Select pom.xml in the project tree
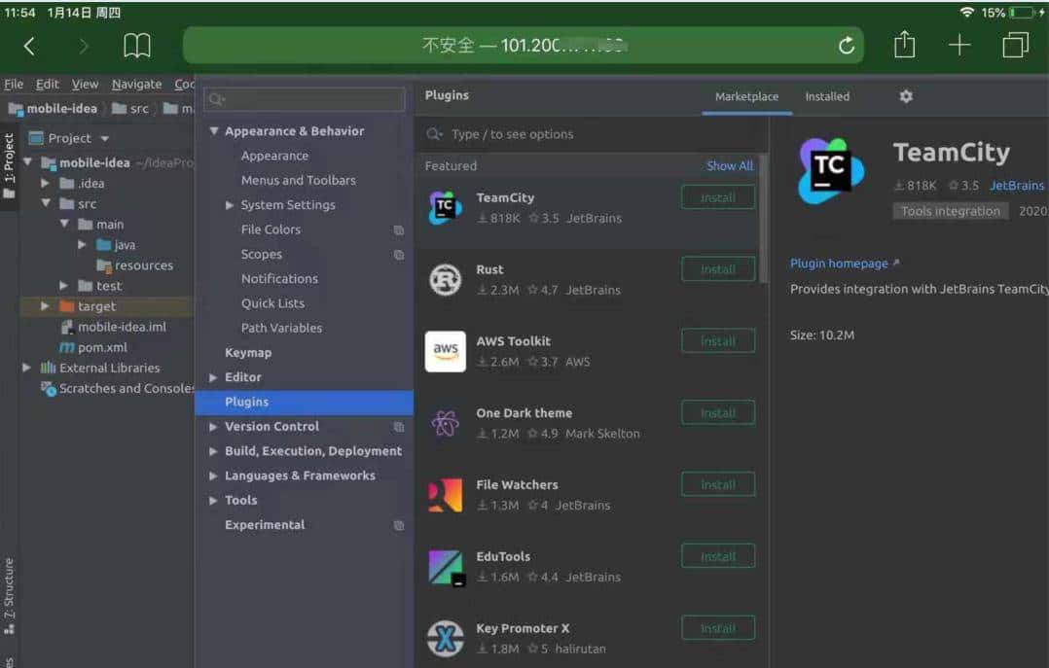 tap(102, 347)
